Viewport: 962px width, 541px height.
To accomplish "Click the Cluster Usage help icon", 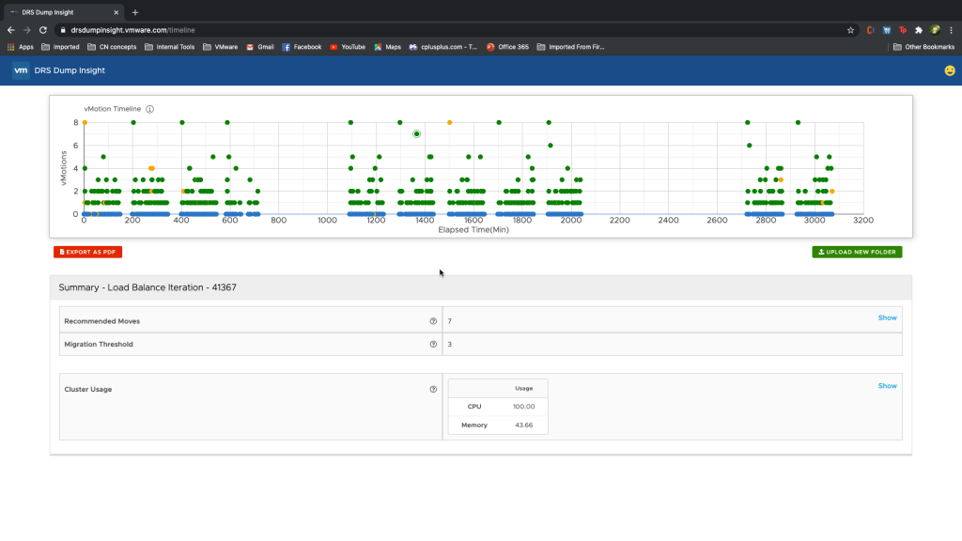I will (x=433, y=389).
